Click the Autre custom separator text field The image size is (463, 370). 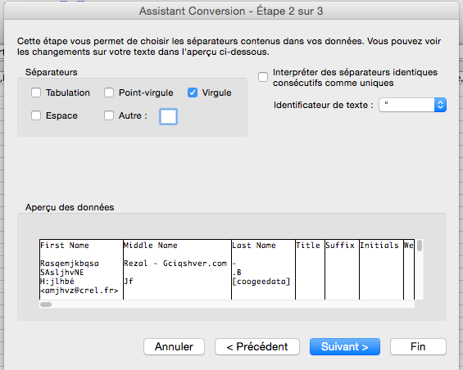[x=168, y=116]
